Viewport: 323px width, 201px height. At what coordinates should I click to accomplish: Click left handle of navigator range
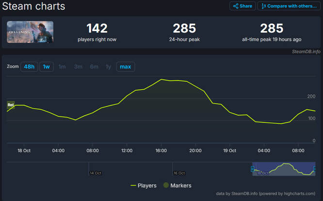[x=252, y=169]
